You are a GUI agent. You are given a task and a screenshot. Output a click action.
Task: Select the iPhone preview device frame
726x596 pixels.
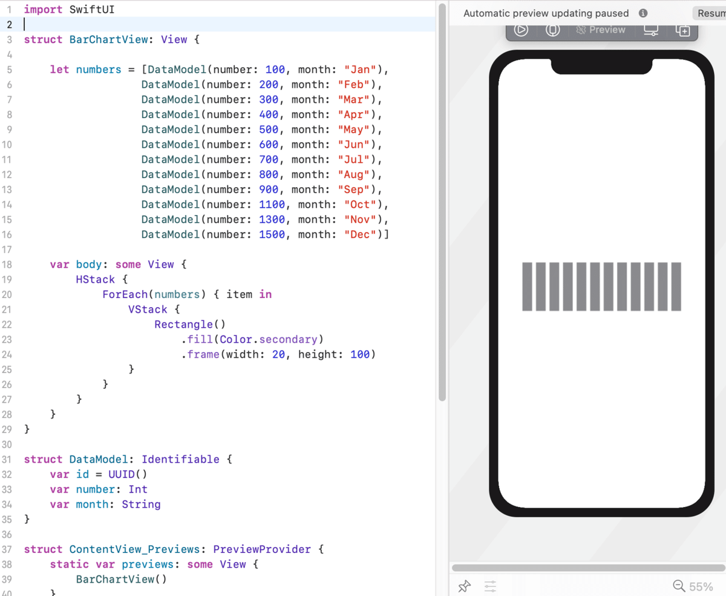(x=601, y=283)
